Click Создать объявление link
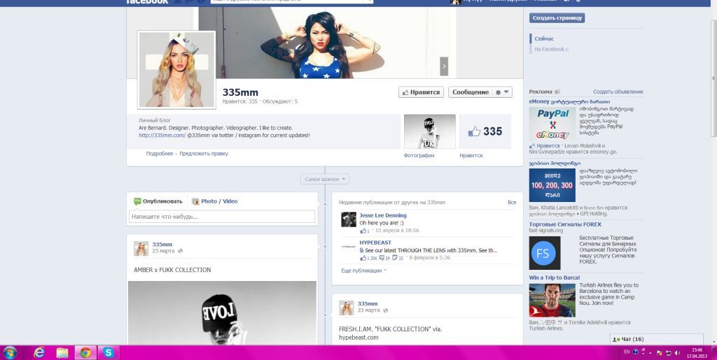717x360 pixels. 618,92
